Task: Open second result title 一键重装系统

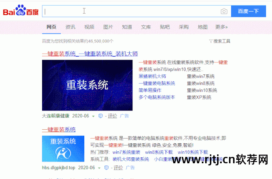Action: [x=59, y=130]
